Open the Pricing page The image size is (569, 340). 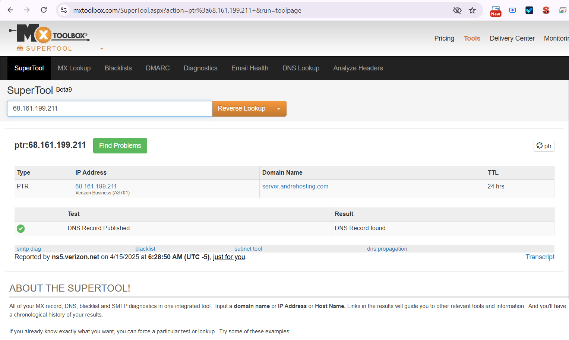coord(444,38)
